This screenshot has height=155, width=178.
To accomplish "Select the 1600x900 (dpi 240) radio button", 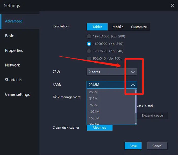I will (x=89, y=44).
